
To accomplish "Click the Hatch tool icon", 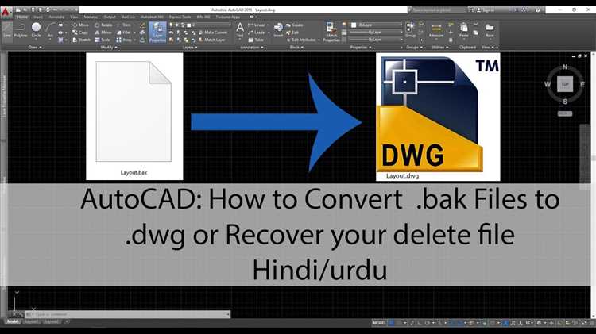I will click(61, 40).
